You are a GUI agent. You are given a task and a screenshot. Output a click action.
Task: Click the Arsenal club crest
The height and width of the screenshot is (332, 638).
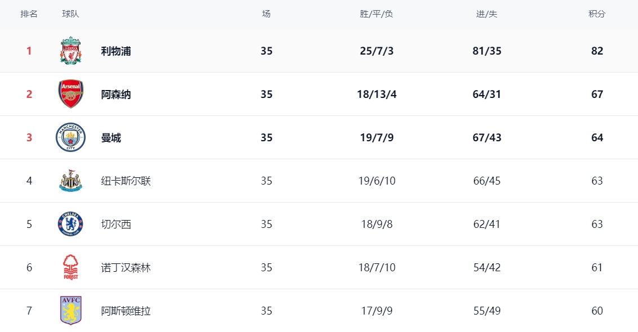point(70,94)
